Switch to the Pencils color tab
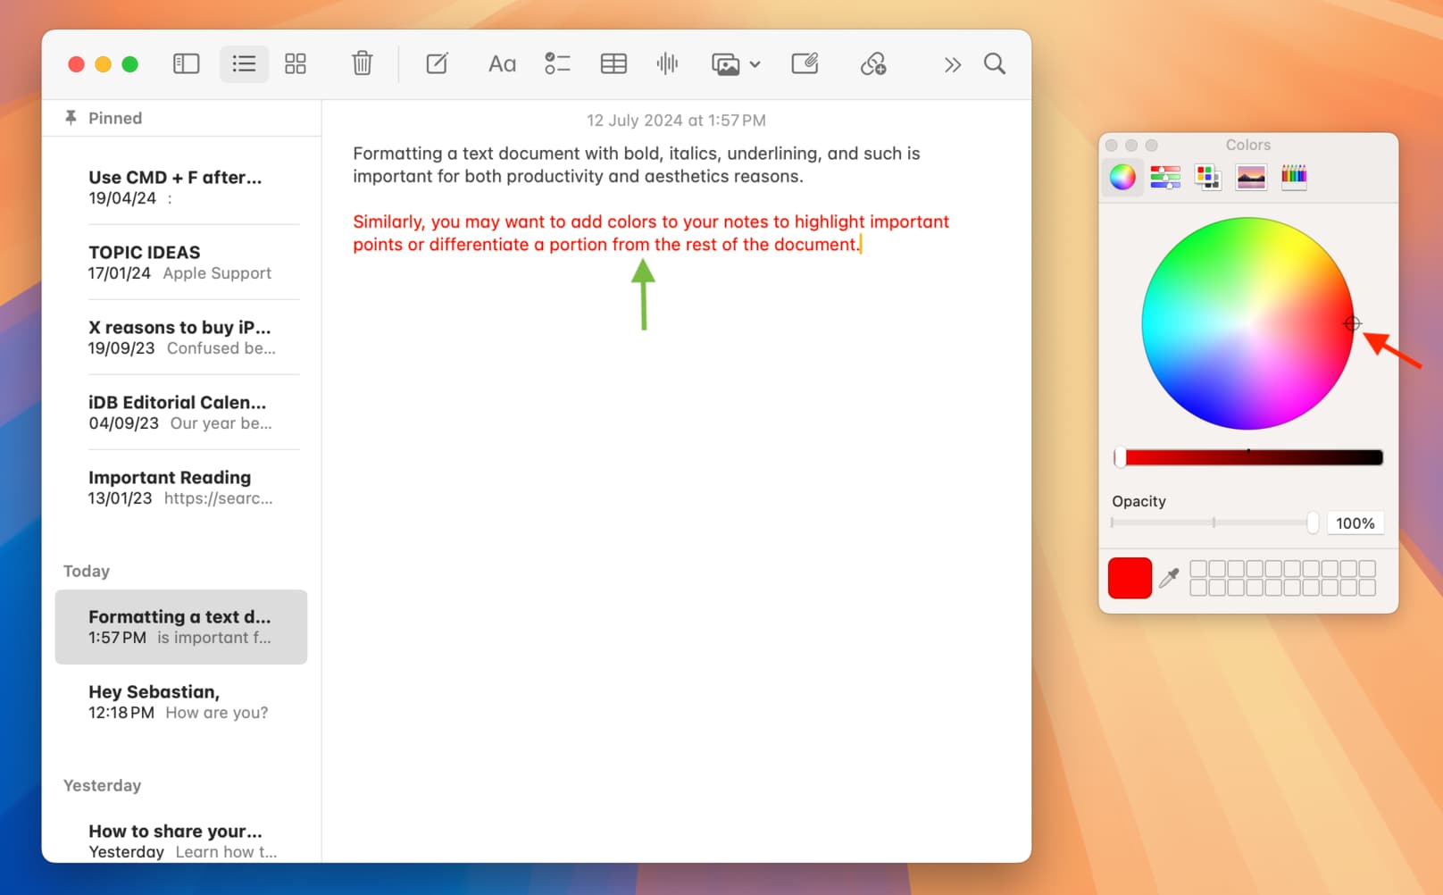Image resolution: width=1443 pixels, height=895 pixels. click(x=1293, y=177)
